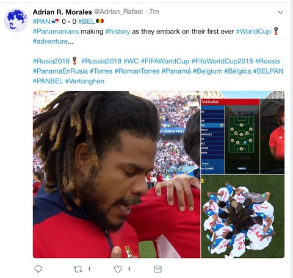Click the reply speech bubble icon
Screen dimensions: 293x278
tap(38, 269)
